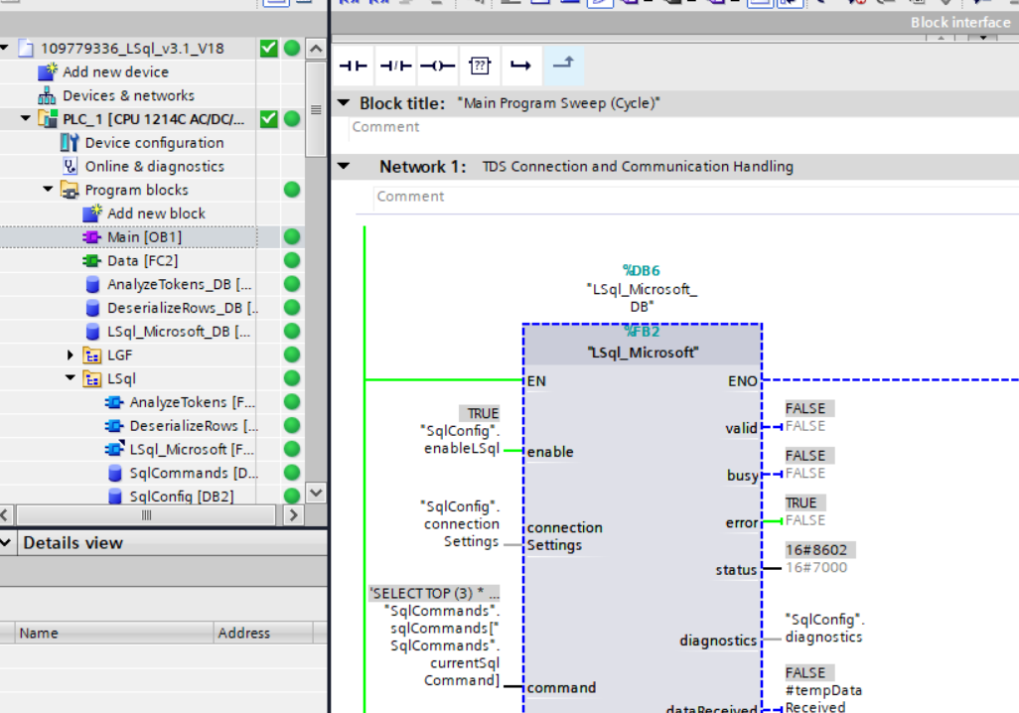Screen dimensions: 1019x713
Task: Collapse the Program blocks folder
Action: 49,190
